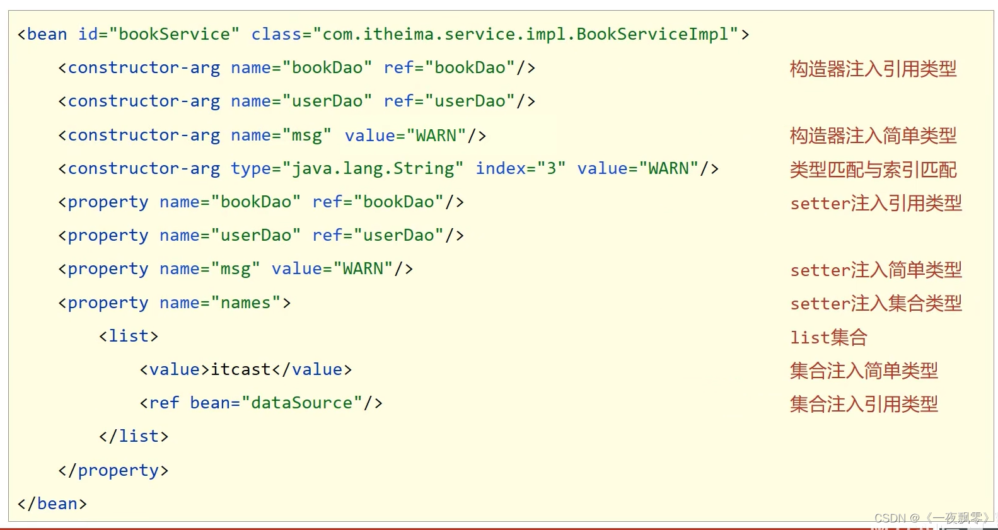Screen dimensions: 998x530
Task: Select the constructor-arg bookDao ref line
Action: click(296, 67)
